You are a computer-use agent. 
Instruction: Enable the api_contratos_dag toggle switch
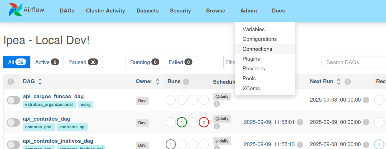pyautogui.click(x=13, y=122)
